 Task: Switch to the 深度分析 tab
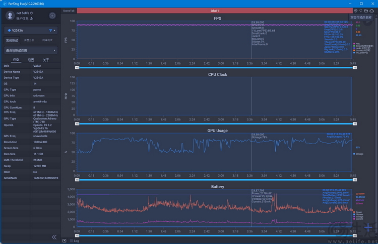(29, 40)
